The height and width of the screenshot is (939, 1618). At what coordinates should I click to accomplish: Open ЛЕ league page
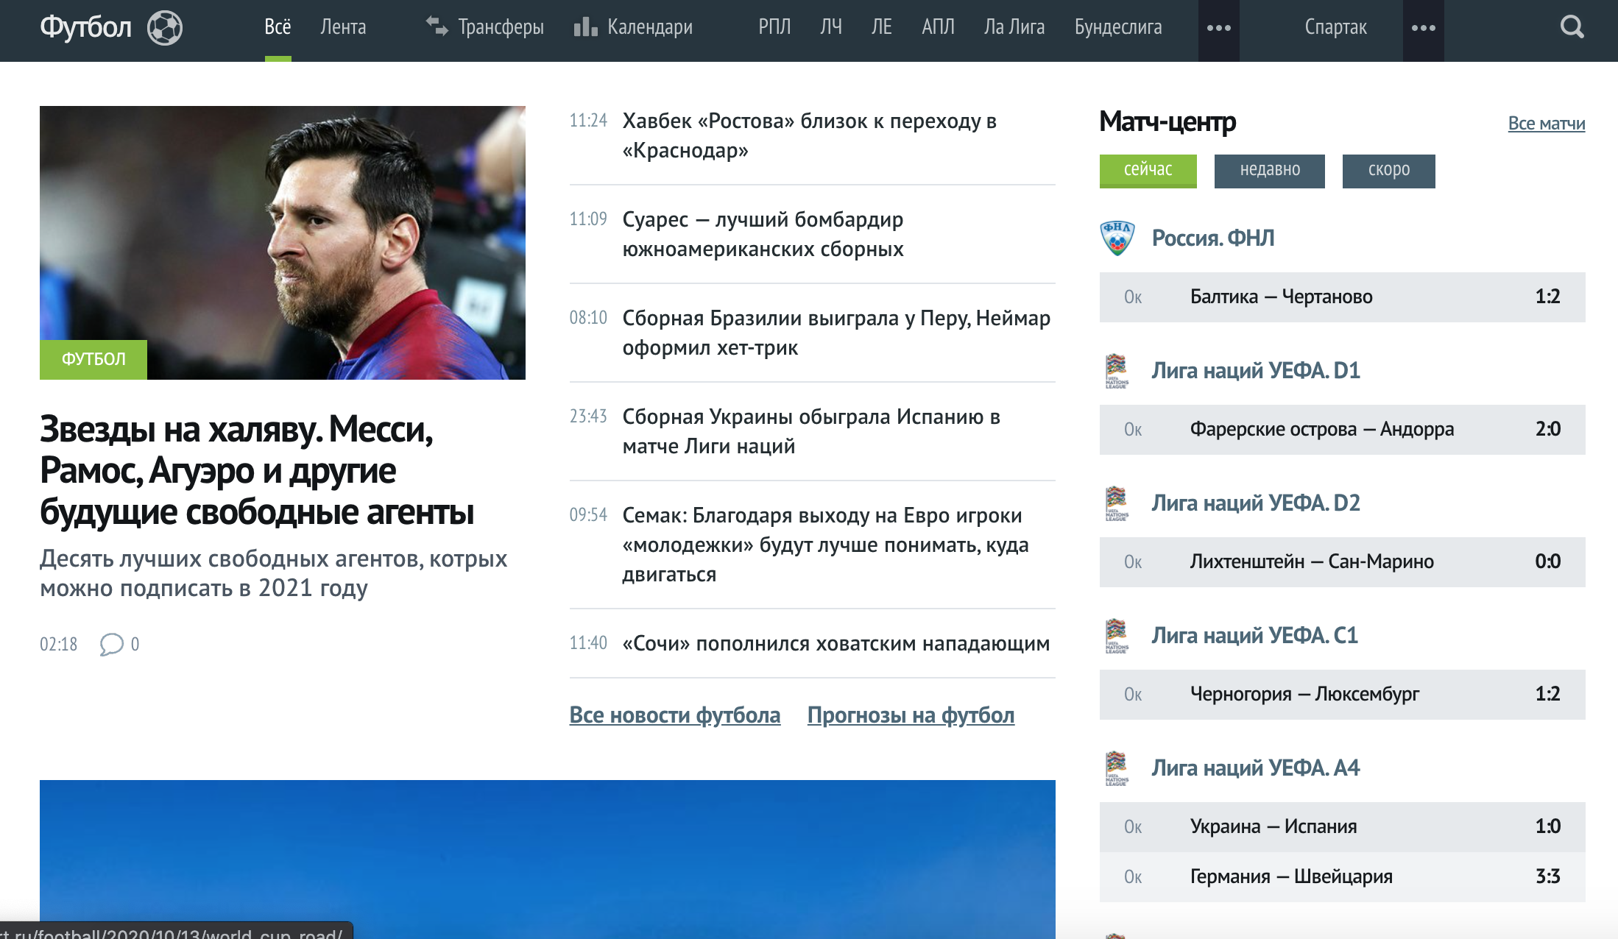881,27
